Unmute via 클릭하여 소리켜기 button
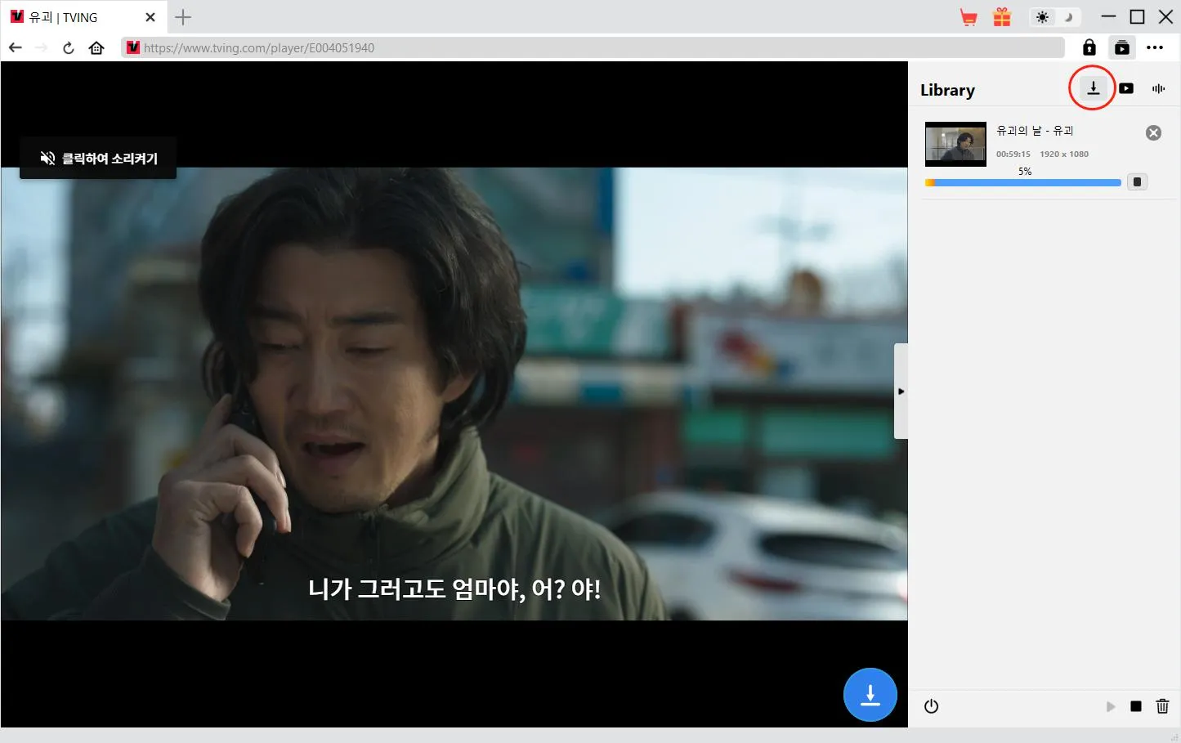The height and width of the screenshot is (743, 1181). point(98,158)
